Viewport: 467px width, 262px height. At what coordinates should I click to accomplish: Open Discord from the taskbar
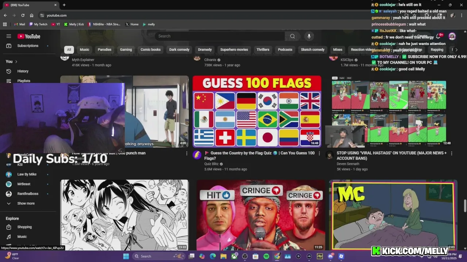[331, 256]
